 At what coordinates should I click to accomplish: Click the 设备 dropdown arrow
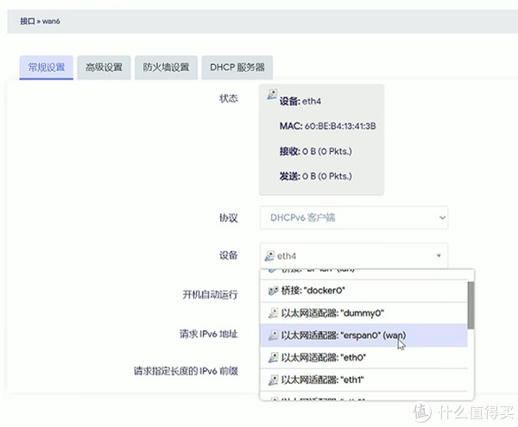439,255
